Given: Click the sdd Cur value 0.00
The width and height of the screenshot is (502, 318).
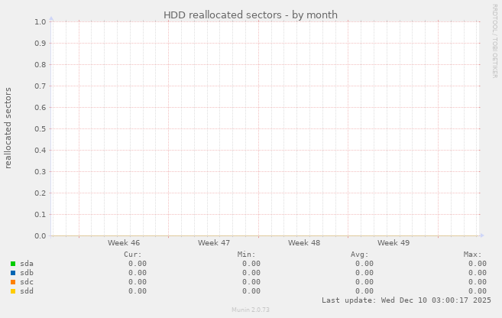Looking at the screenshot, I should click(x=138, y=291).
